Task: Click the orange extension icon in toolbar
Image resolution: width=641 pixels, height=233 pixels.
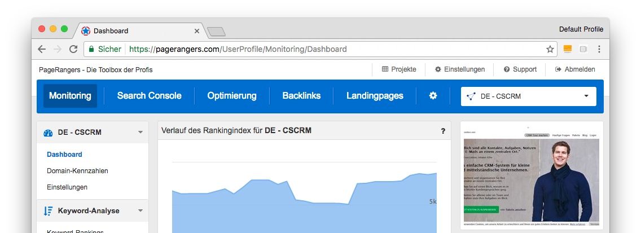Action: (x=568, y=49)
